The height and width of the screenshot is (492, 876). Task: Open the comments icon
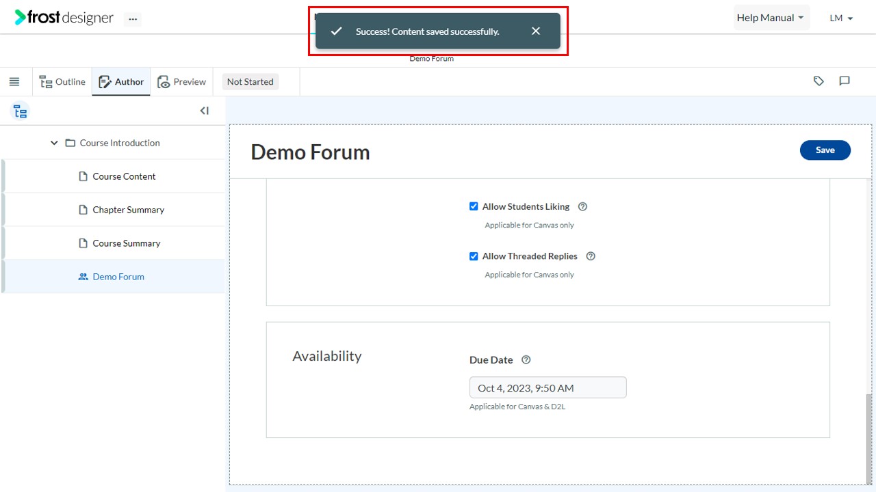coord(845,81)
